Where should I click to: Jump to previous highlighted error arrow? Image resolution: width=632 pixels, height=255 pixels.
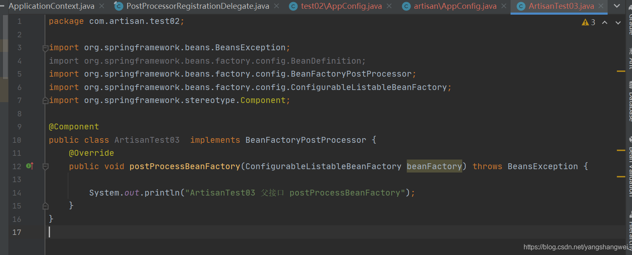pyautogui.click(x=605, y=23)
